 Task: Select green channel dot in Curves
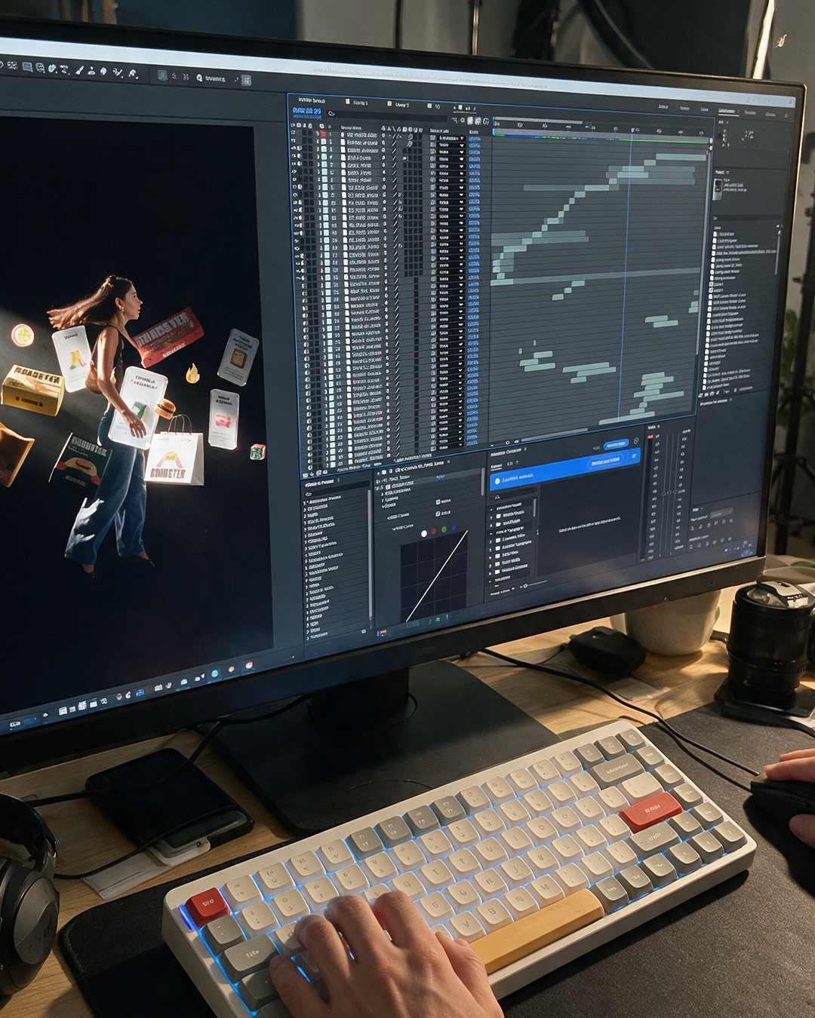[444, 529]
